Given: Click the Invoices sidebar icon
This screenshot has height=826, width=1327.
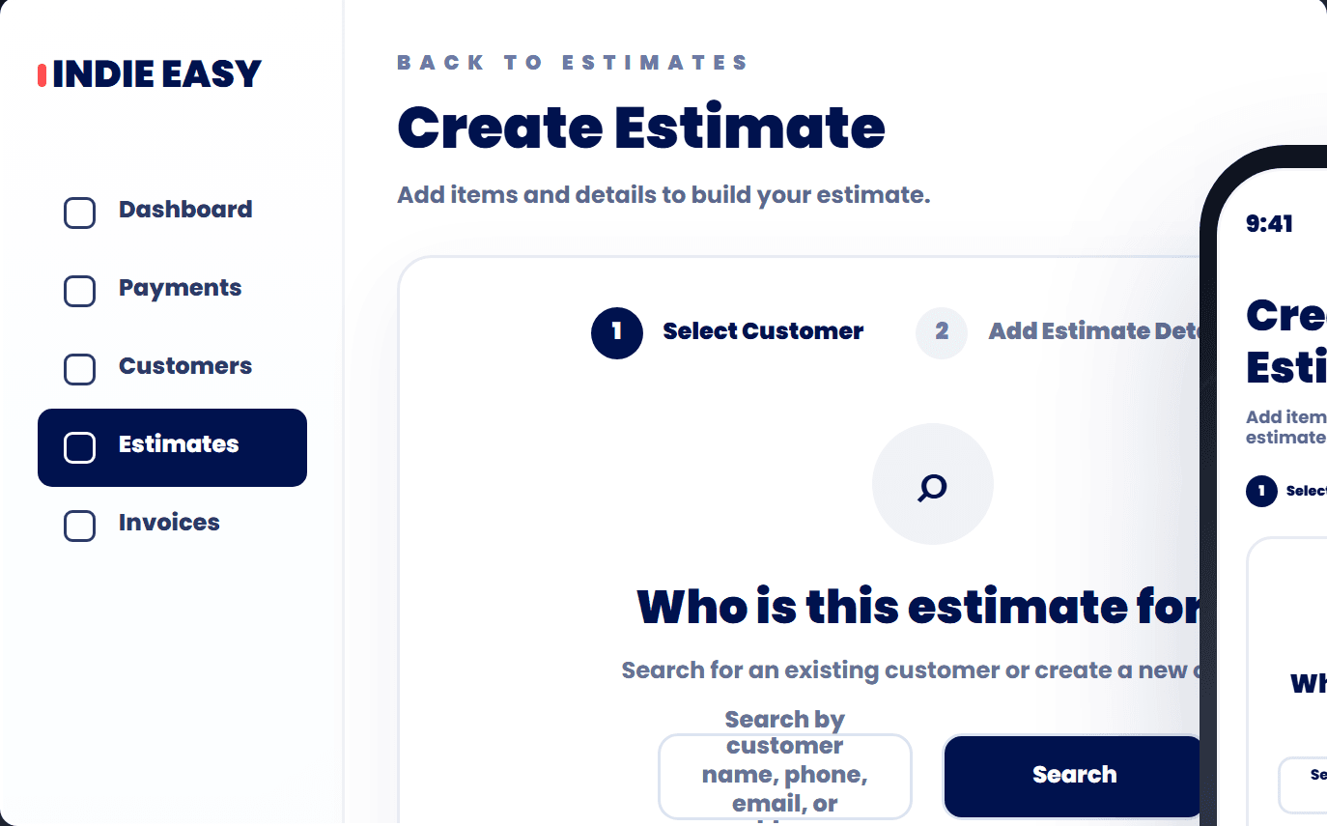Looking at the screenshot, I should click(x=79, y=526).
